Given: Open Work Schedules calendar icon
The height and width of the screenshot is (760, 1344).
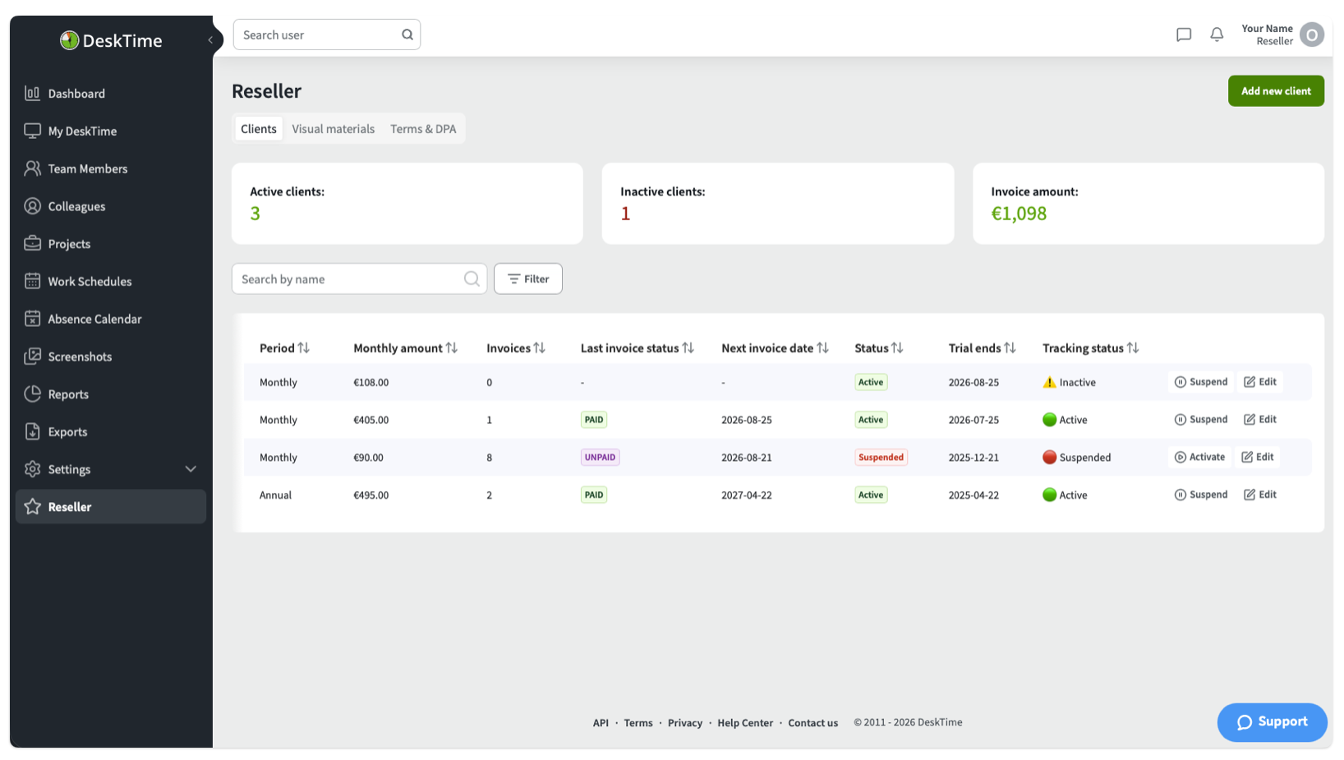Looking at the screenshot, I should pyautogui.click(x=32, y=281).
